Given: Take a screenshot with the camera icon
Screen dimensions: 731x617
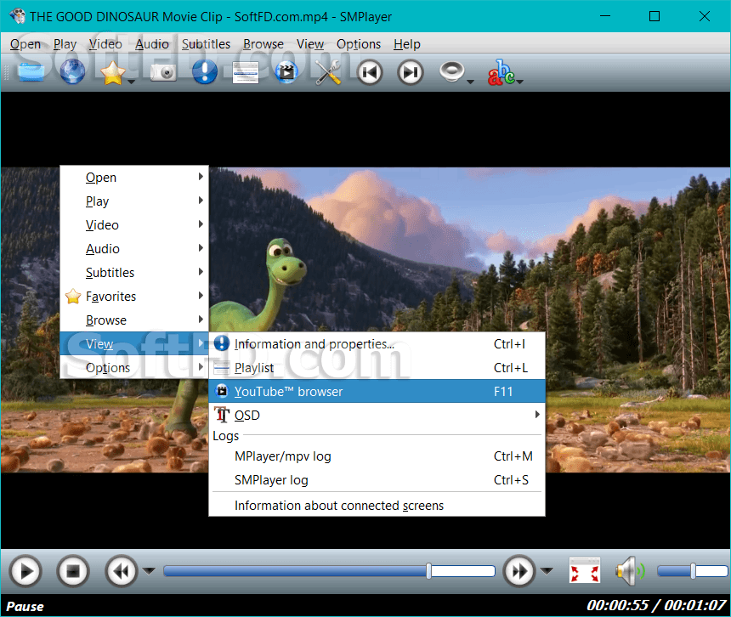Looking at the screenshot, I should click(x=163, y=73).
